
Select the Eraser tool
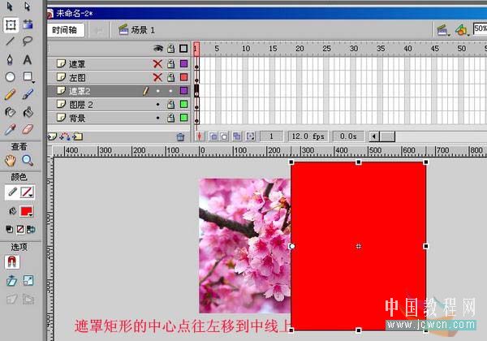(28, 130)
